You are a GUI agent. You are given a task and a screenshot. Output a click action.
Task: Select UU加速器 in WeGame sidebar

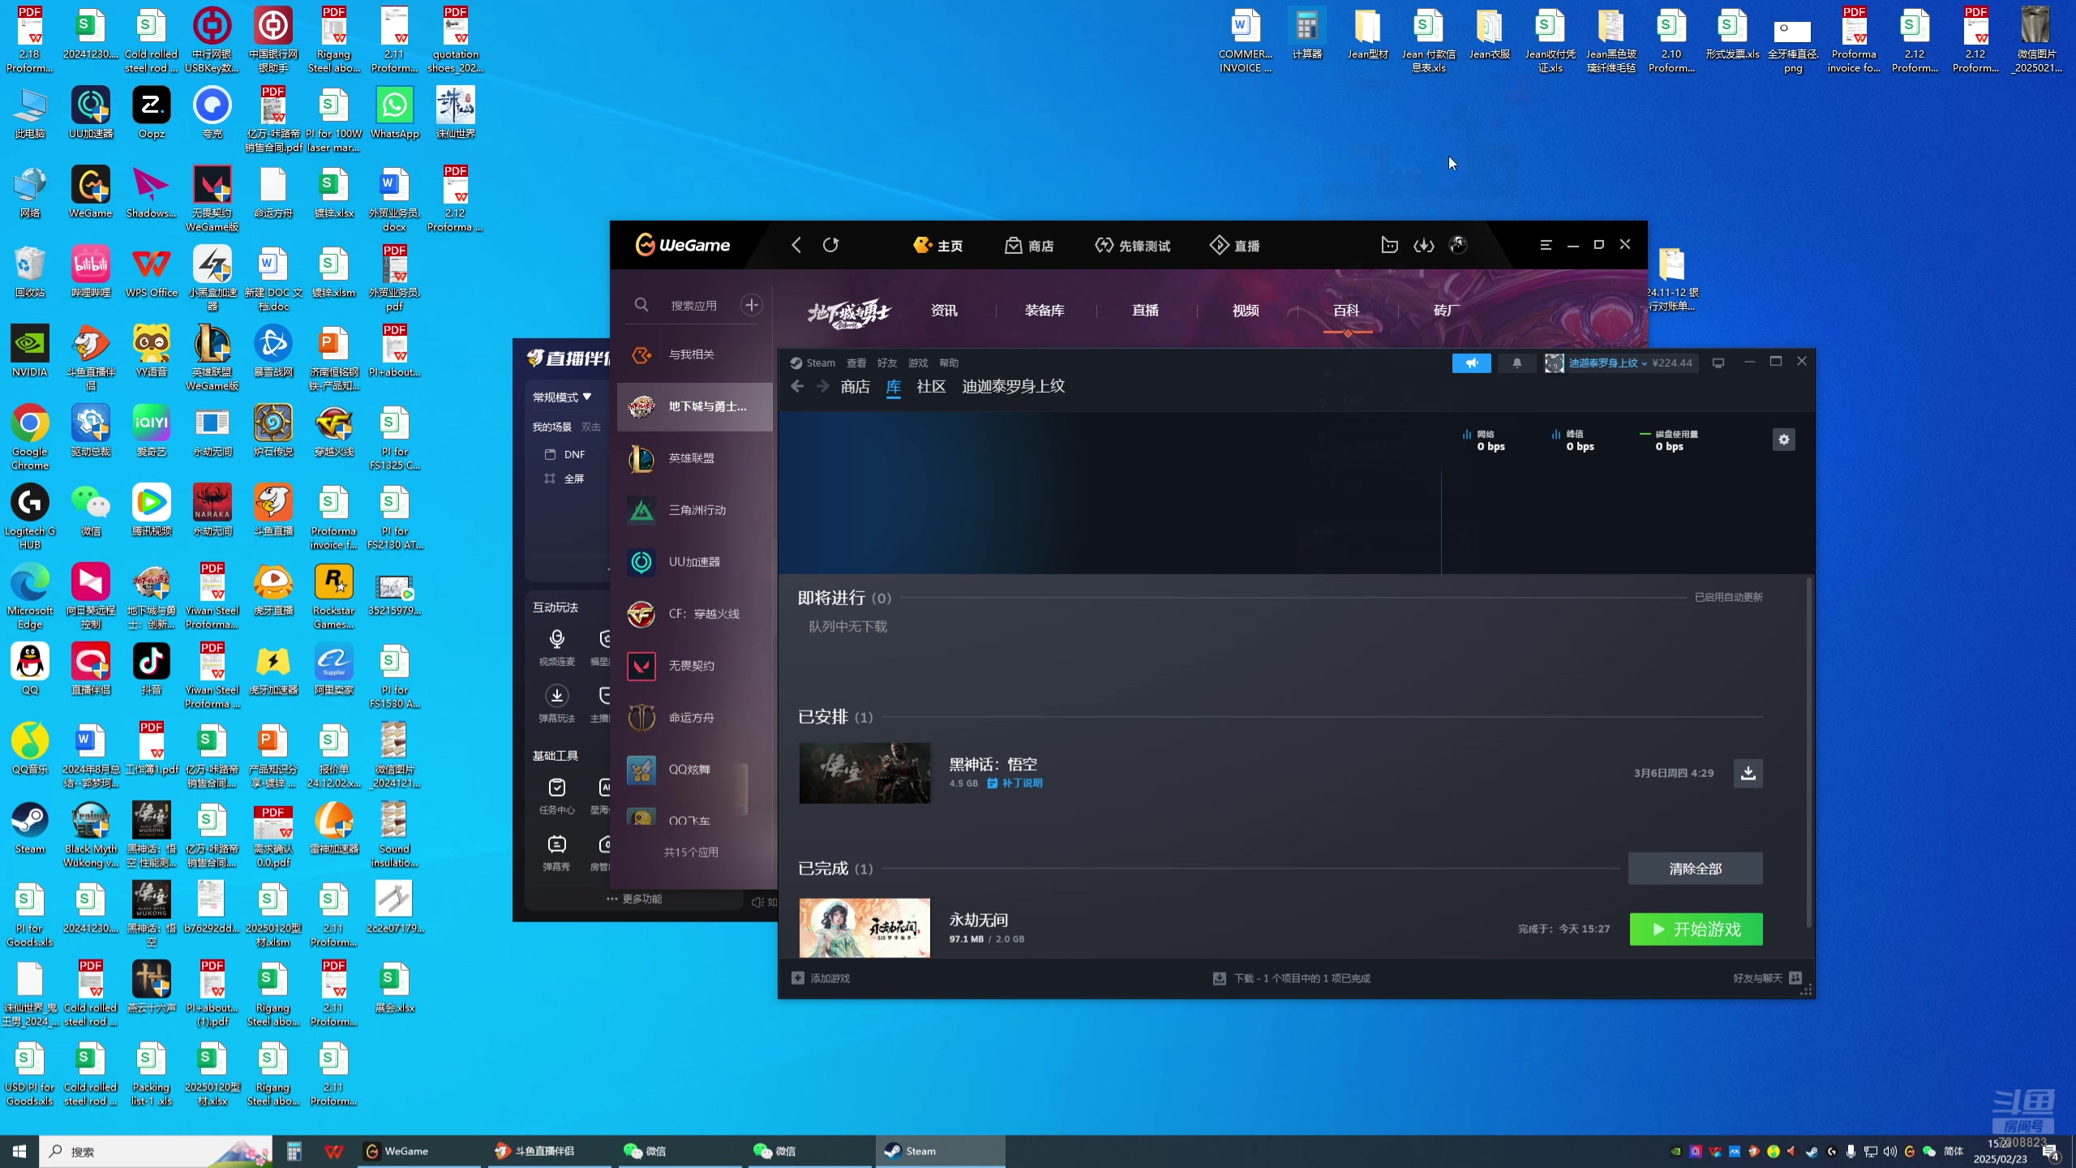point(694,562)
